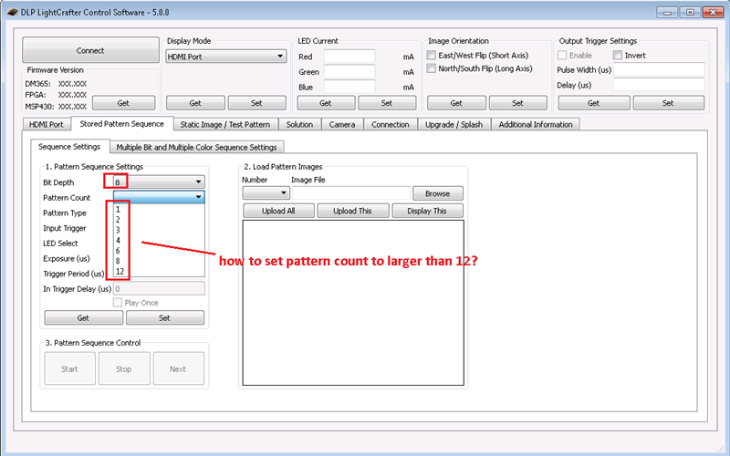Toggle Output Trigger Enable checkbox
730x456 pixels.
click(x=562, y=56)
